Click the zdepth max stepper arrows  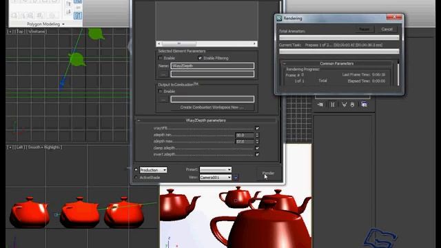[x=257, y=142]
